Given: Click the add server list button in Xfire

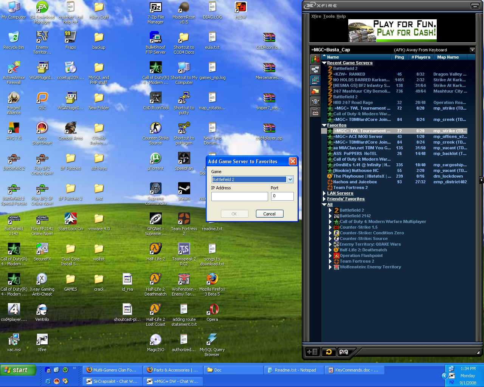Looking at the screenshot, I should [x=313, y=352].
